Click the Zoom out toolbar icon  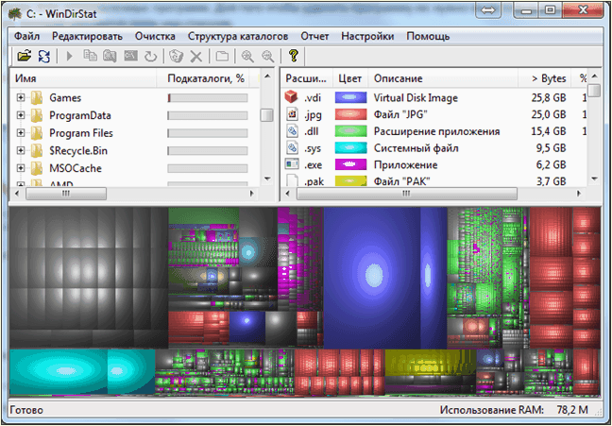[268, 57]
